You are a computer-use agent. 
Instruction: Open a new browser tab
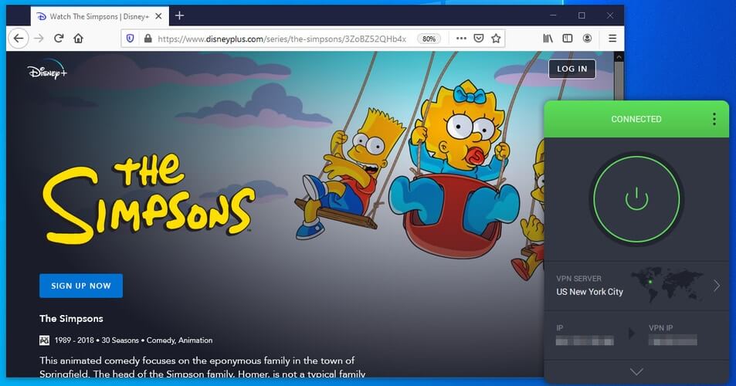click(179, 16)
